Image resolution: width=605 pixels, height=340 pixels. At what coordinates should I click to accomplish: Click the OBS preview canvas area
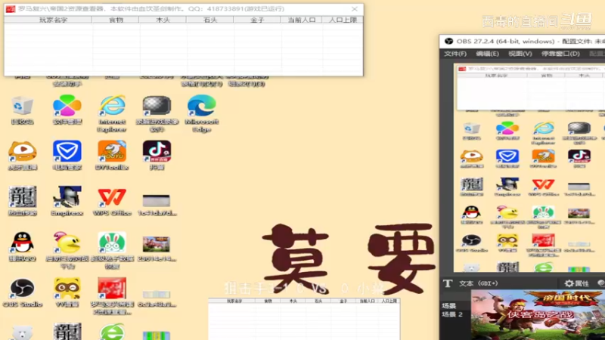[x=529, y=168]
